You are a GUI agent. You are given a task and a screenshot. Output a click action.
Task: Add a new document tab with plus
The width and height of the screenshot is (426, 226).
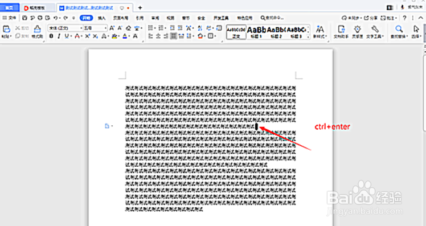point(140,7)
